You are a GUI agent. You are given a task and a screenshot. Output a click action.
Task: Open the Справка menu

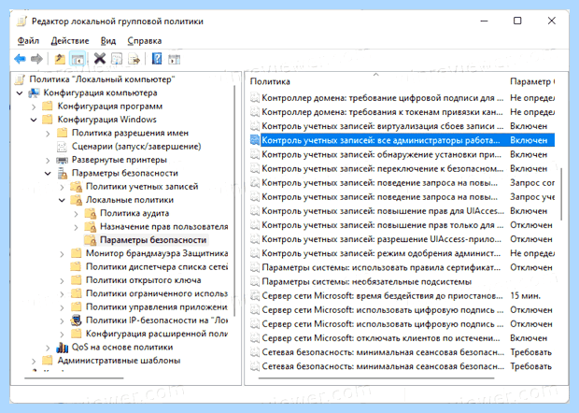tap(145, 41)
